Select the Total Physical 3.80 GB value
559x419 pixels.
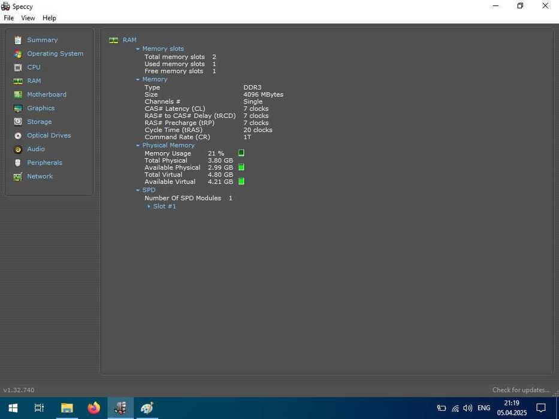click(220, 160)
